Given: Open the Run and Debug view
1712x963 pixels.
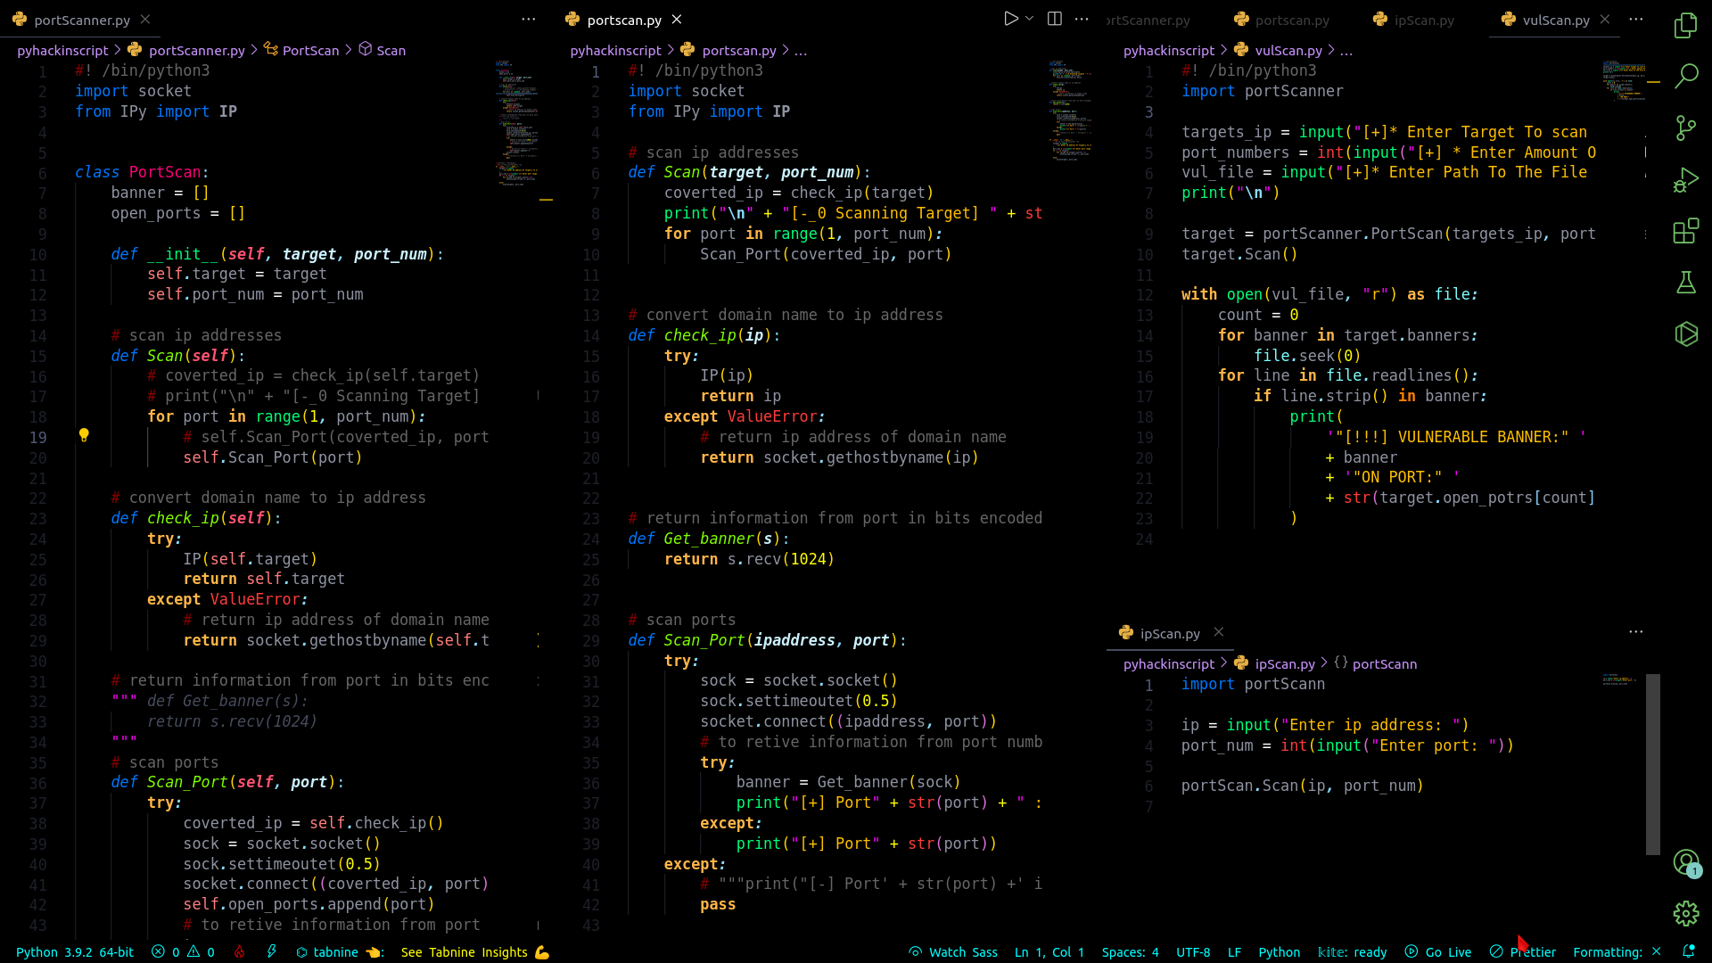Looking at the screenshot, I should (1688, 178).
